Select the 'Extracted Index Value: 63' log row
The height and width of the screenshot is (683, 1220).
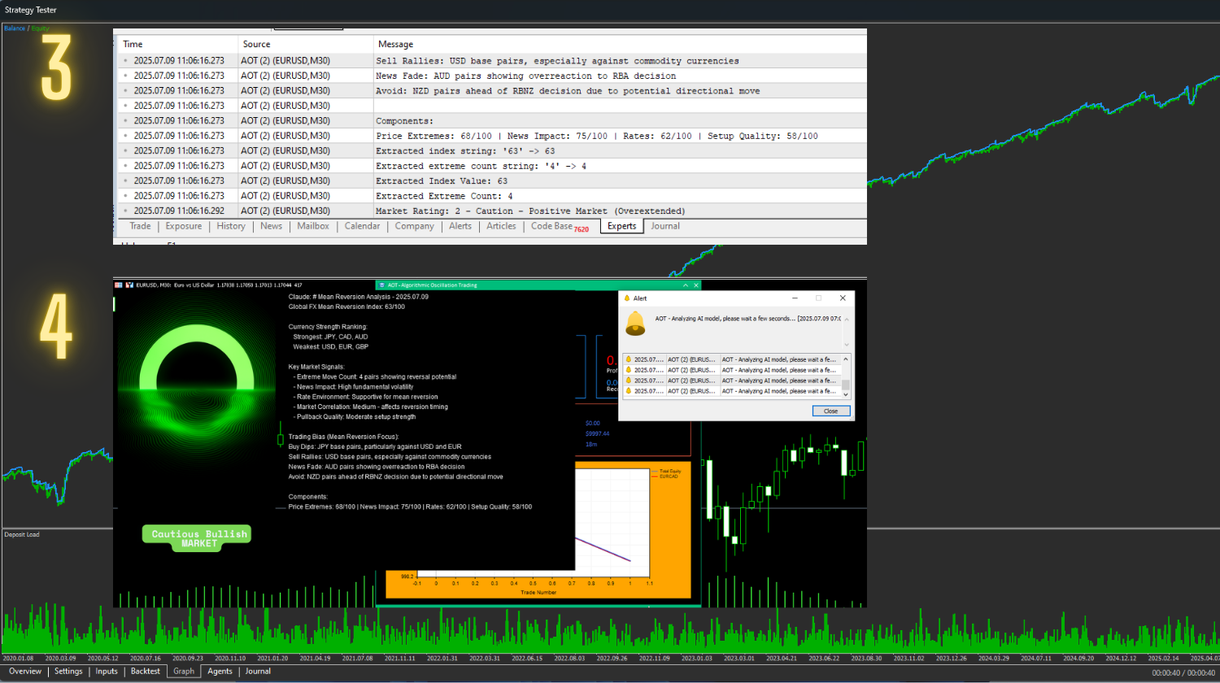pos(492,181)
